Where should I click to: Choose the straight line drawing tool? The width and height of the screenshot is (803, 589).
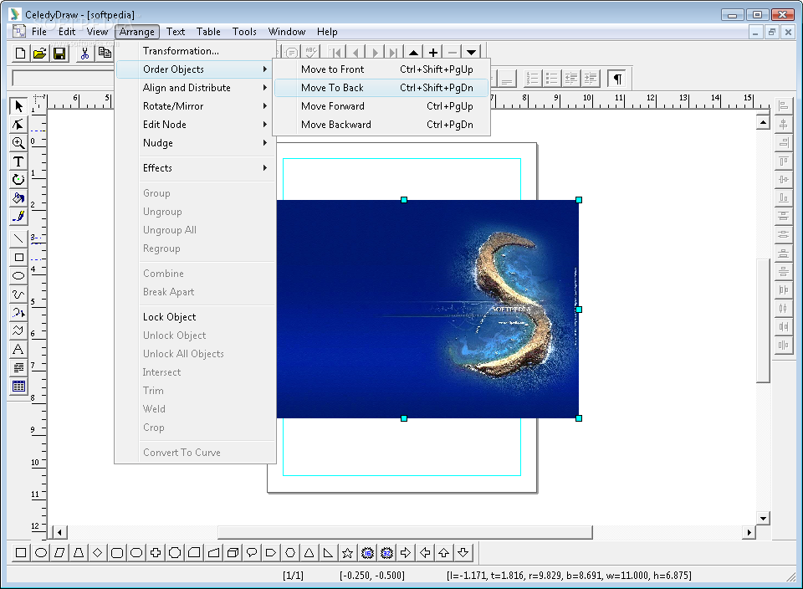(18, 238)
